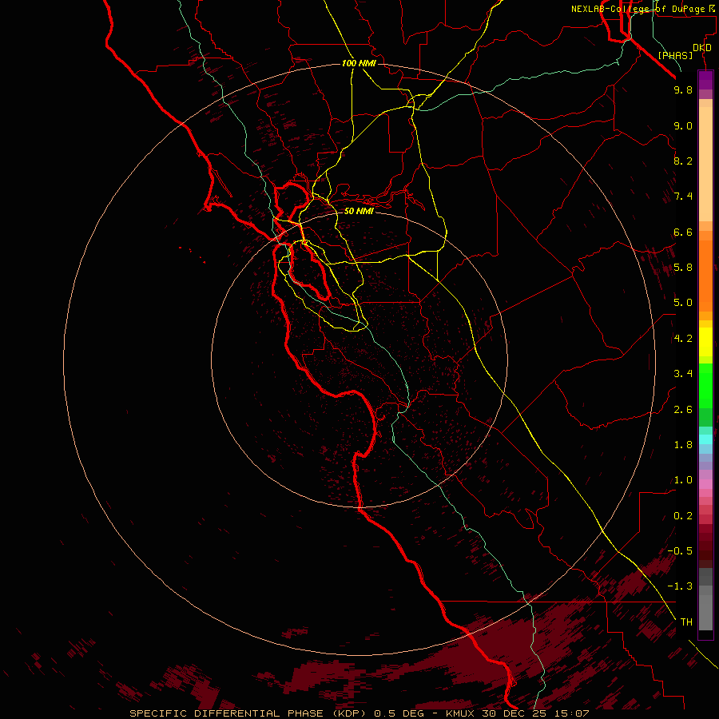This screenshot has height=719, width=719.
Task: Click the 9.8 legend value
Action: point(683,89)
